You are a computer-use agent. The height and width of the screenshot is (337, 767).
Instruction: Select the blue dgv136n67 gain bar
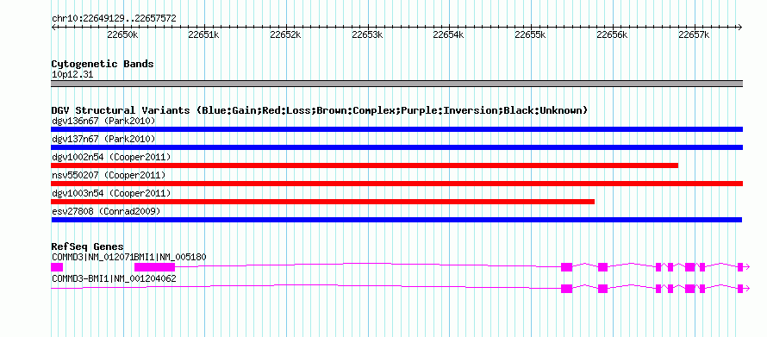[x=396, y=129]
